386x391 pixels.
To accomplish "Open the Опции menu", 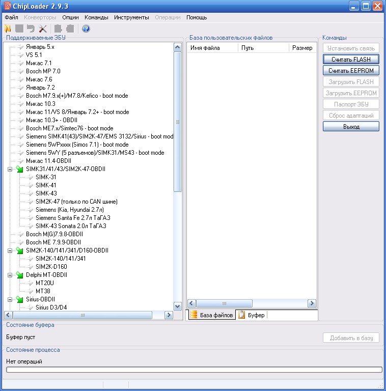I will (x=70, y=17).
